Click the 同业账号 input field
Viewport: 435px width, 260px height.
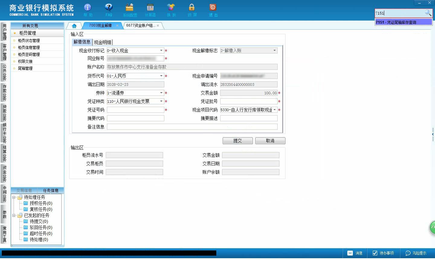tap(136, 58)
